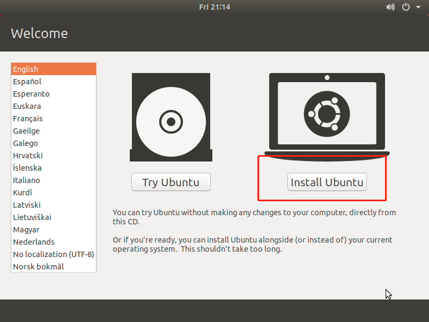This screenshot has width=429, height=322.
Task: Expand the system menu dropdown arrow
Action: (418, 7)
